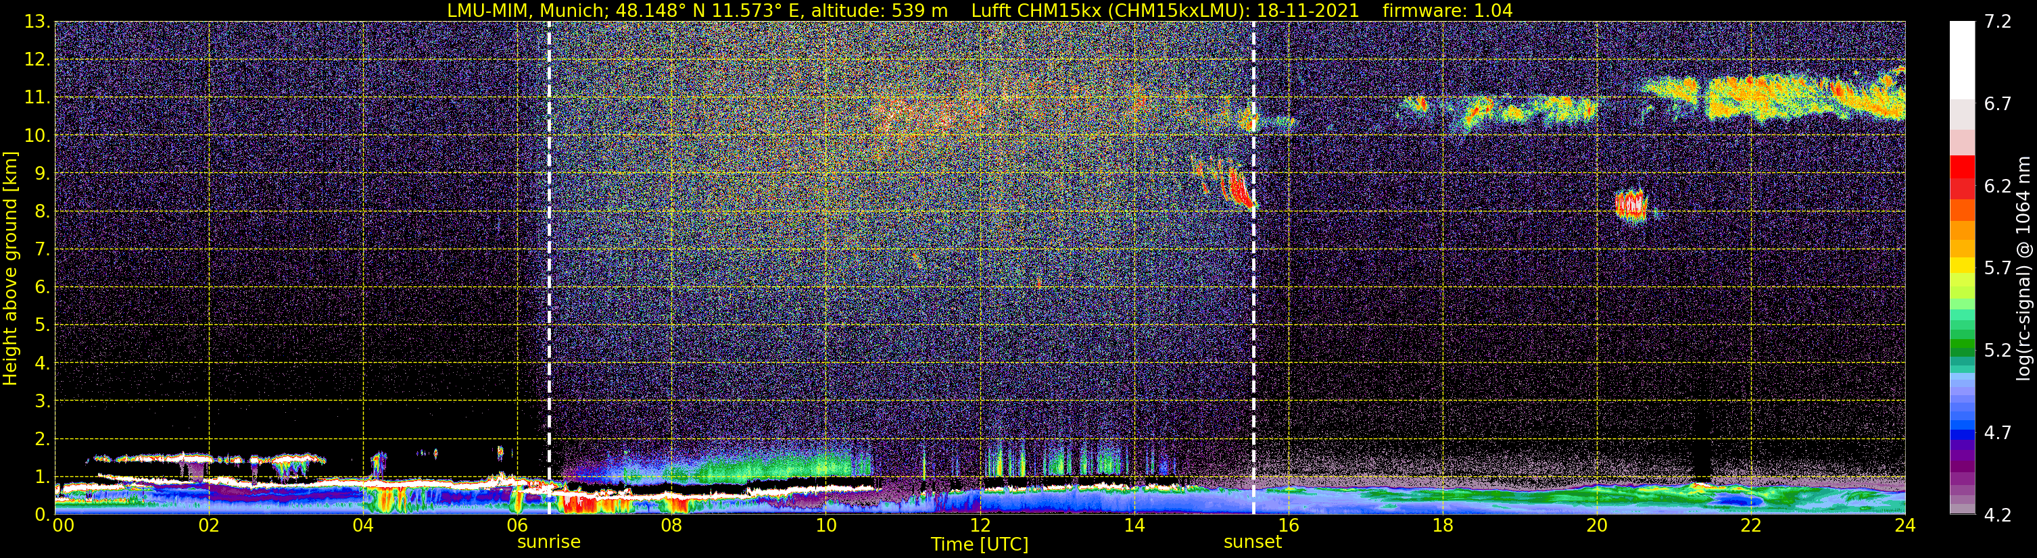Viewport: 2037px width, 558px height.
Task: Click the time tick label '14'
Action: click(1134, 526)
